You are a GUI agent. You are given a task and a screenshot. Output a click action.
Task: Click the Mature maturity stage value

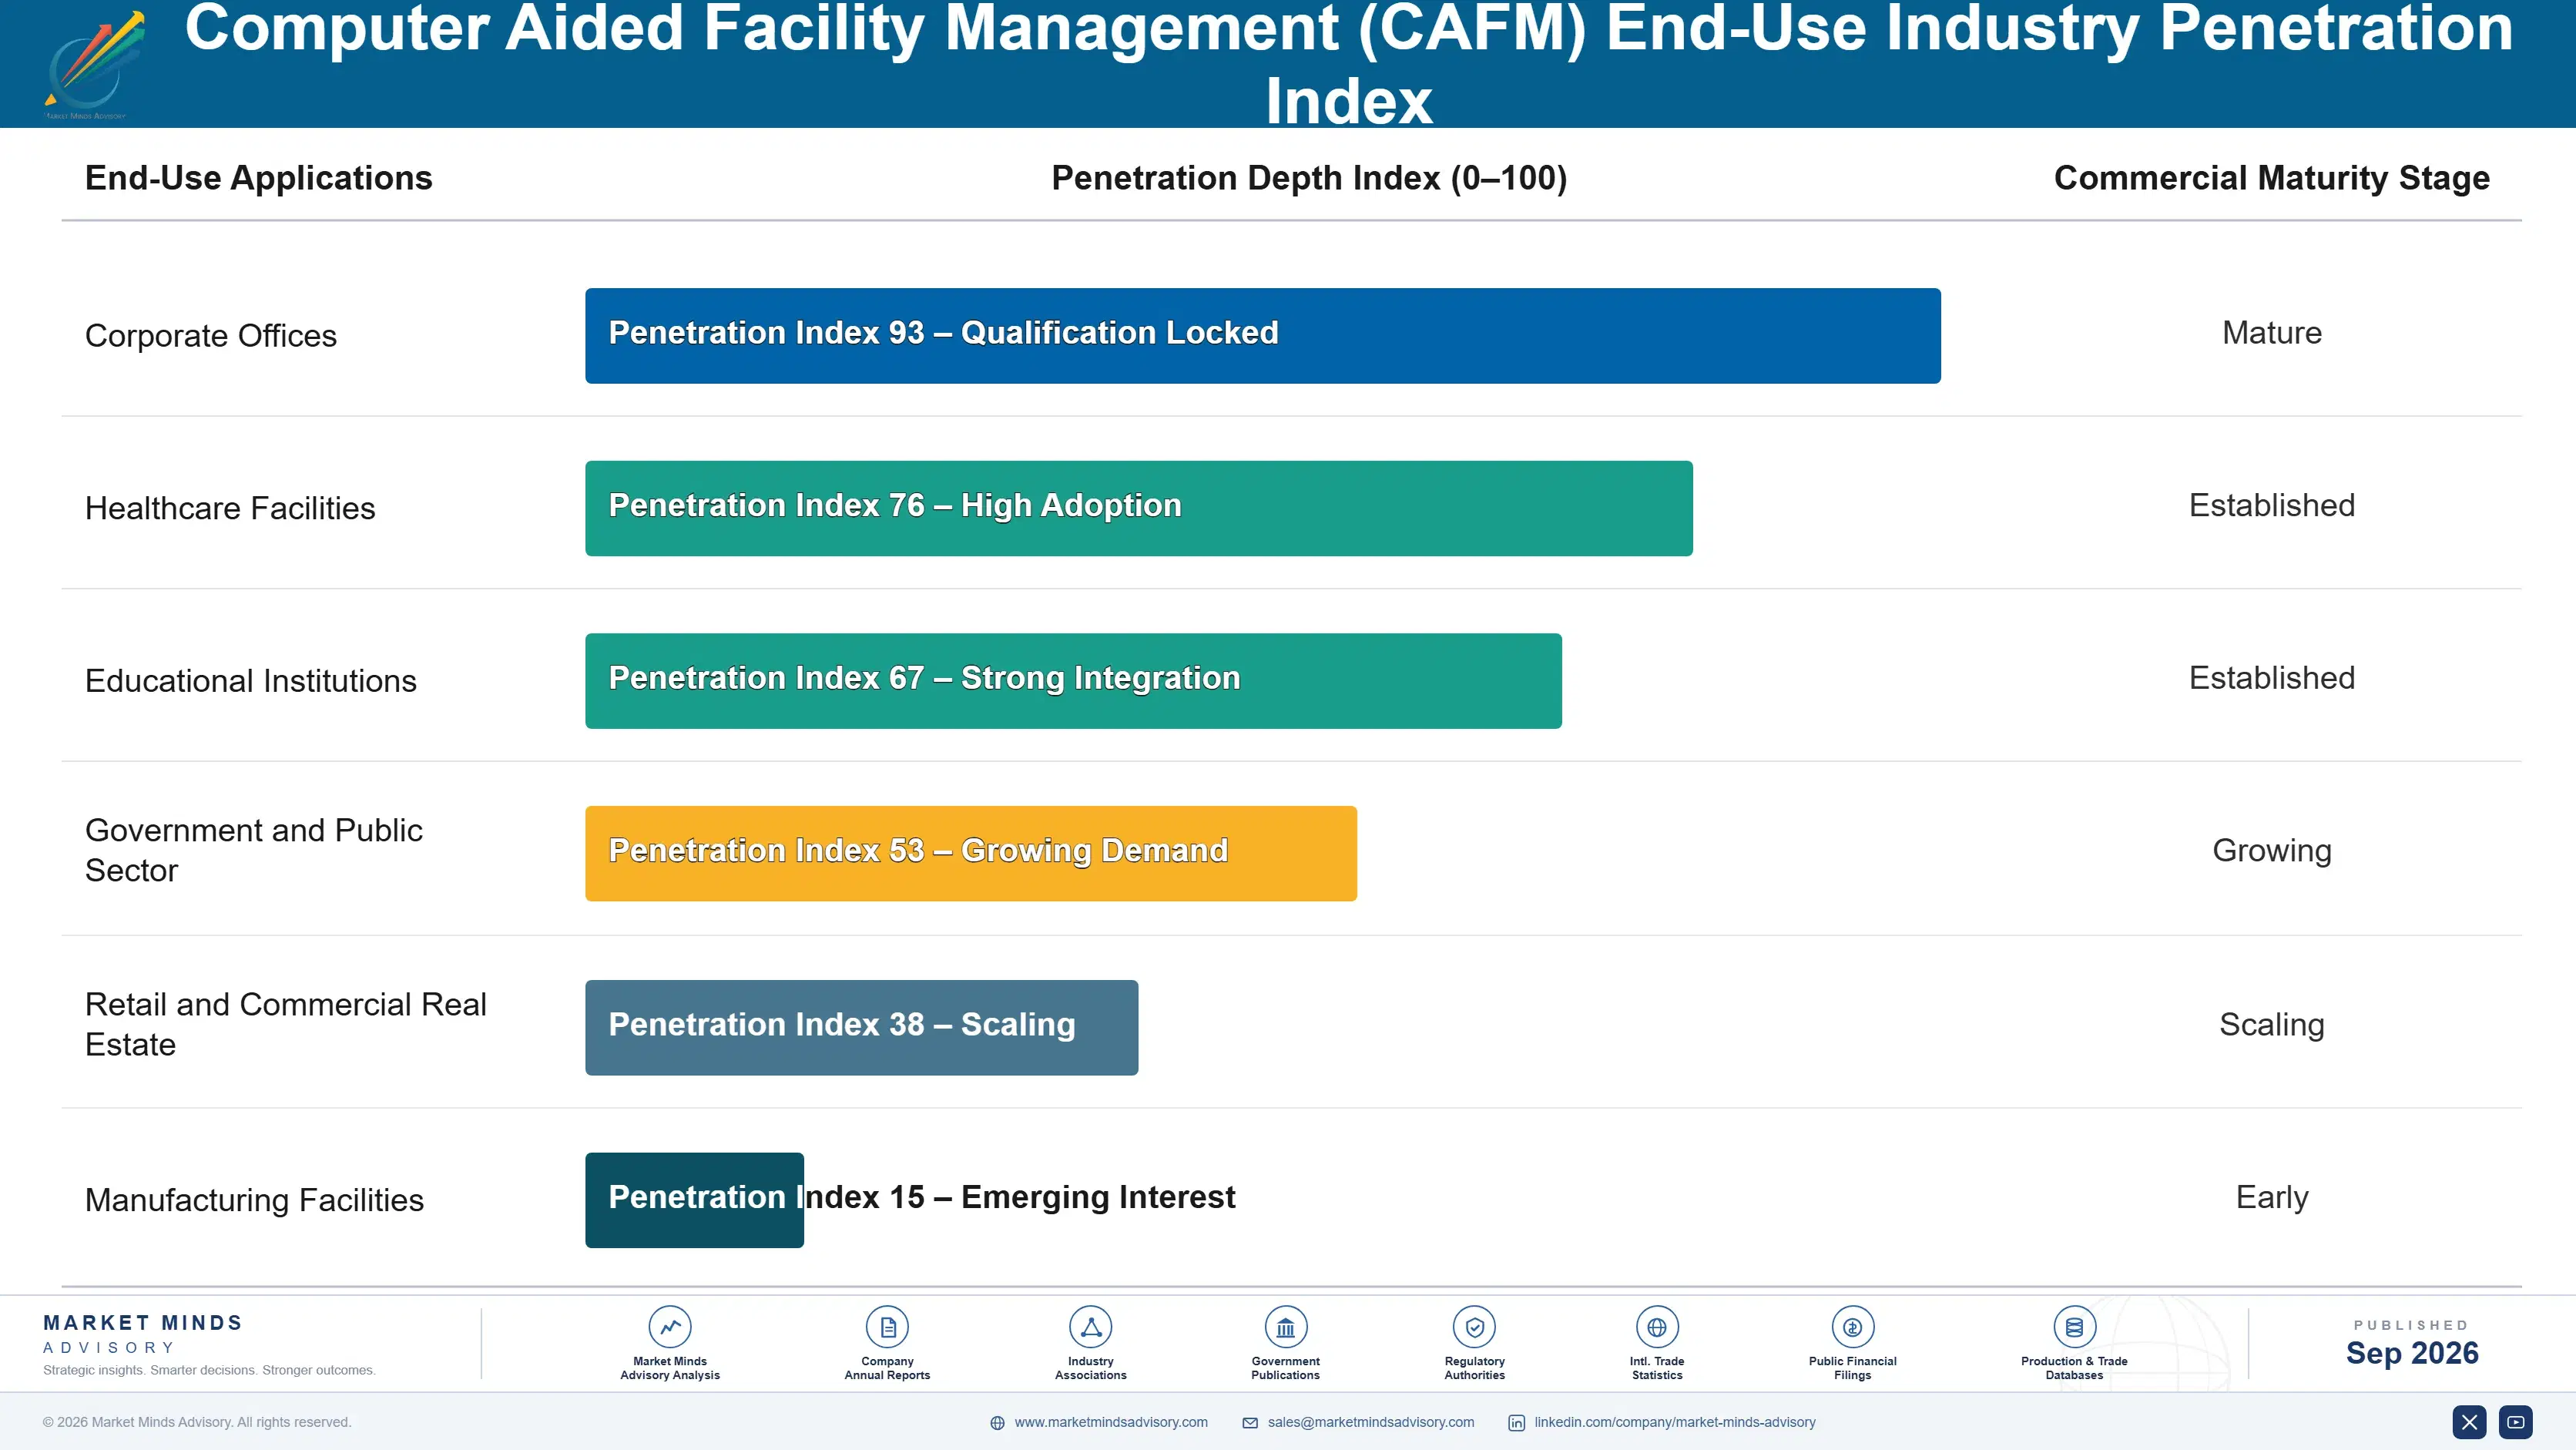(2272, 333)
